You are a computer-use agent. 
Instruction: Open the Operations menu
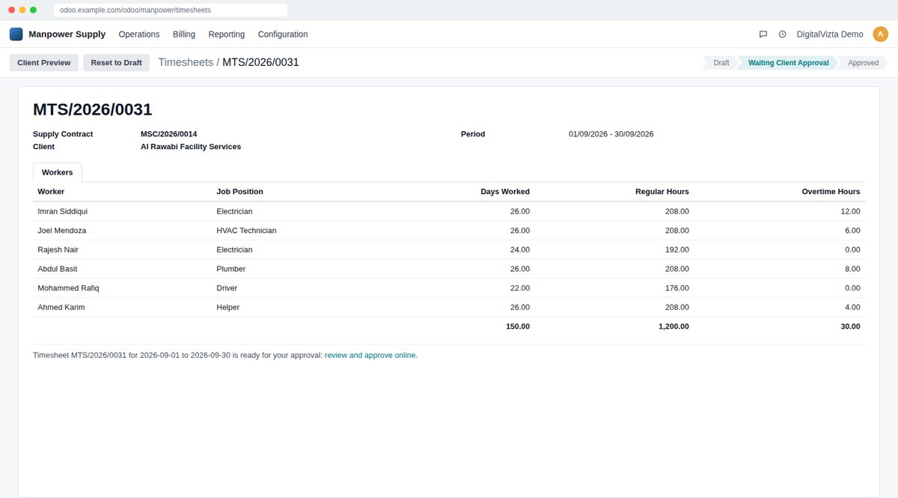[139, 34]
